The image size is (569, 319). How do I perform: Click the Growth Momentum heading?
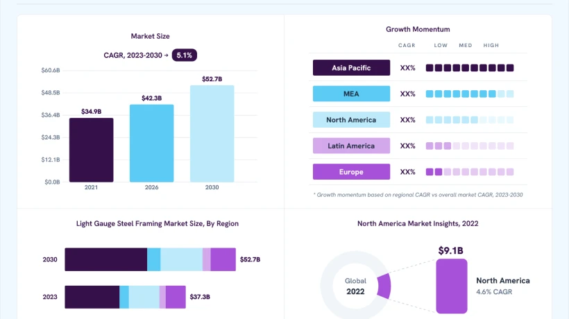[418, 29]
